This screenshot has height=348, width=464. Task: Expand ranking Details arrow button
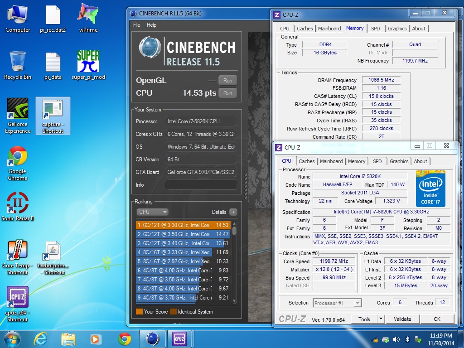pyautogui.click(x=233, y=212)
